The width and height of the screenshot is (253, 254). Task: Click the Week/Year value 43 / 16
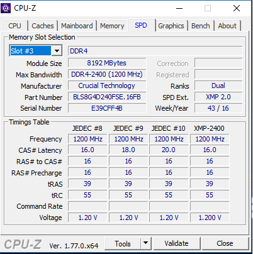pos(218,108)
